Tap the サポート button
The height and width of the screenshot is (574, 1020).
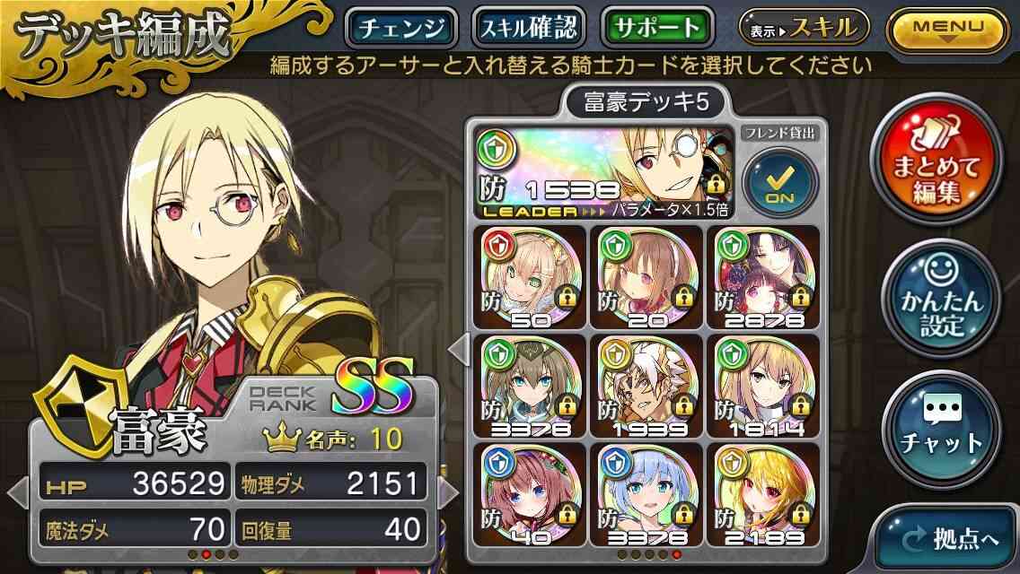pyautogui.click(x=656, y=28)
